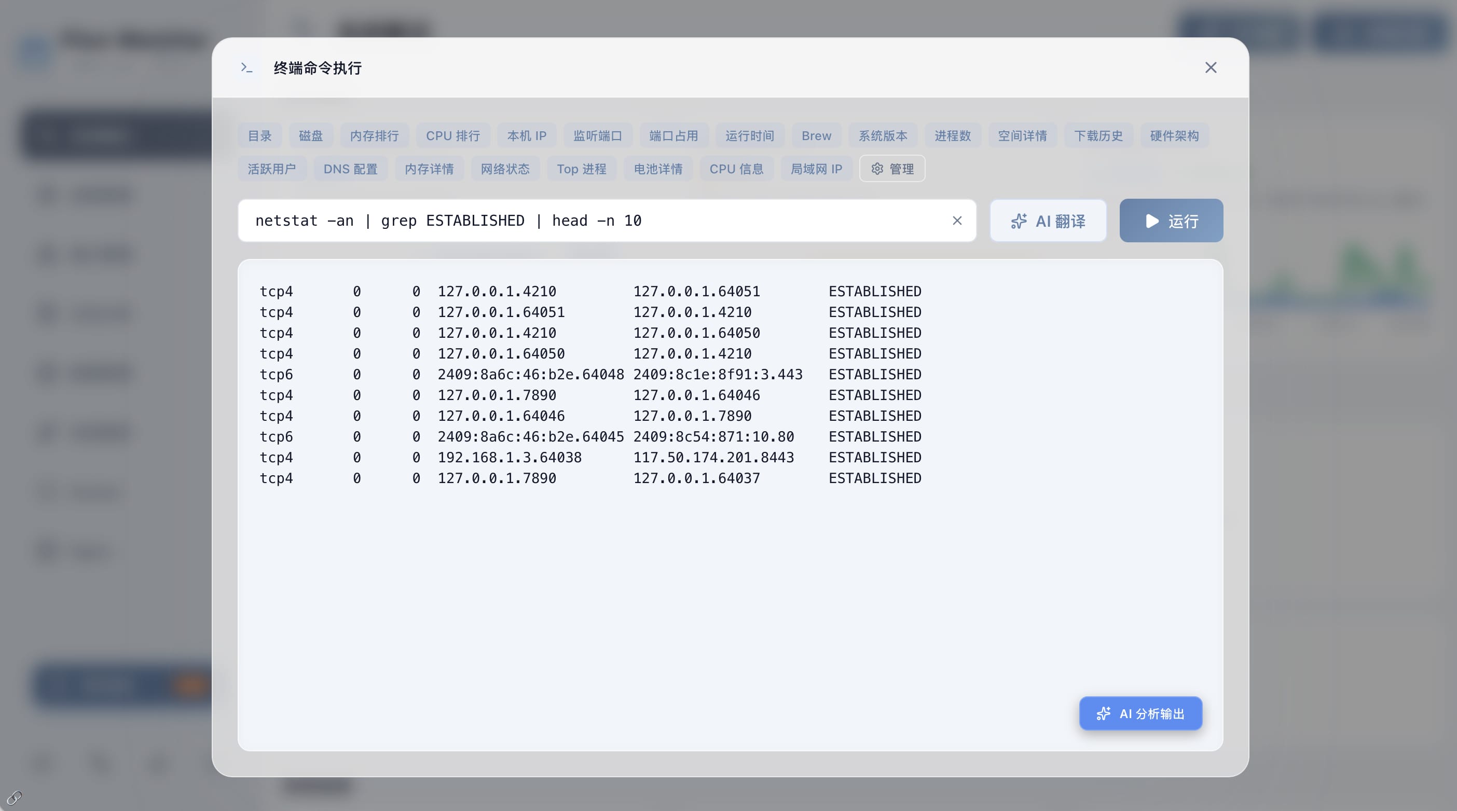This screenshot has height=811, width=1457.
Task: Click the sparkle icon on AI 翻译
Action: tap(1019, 221)
